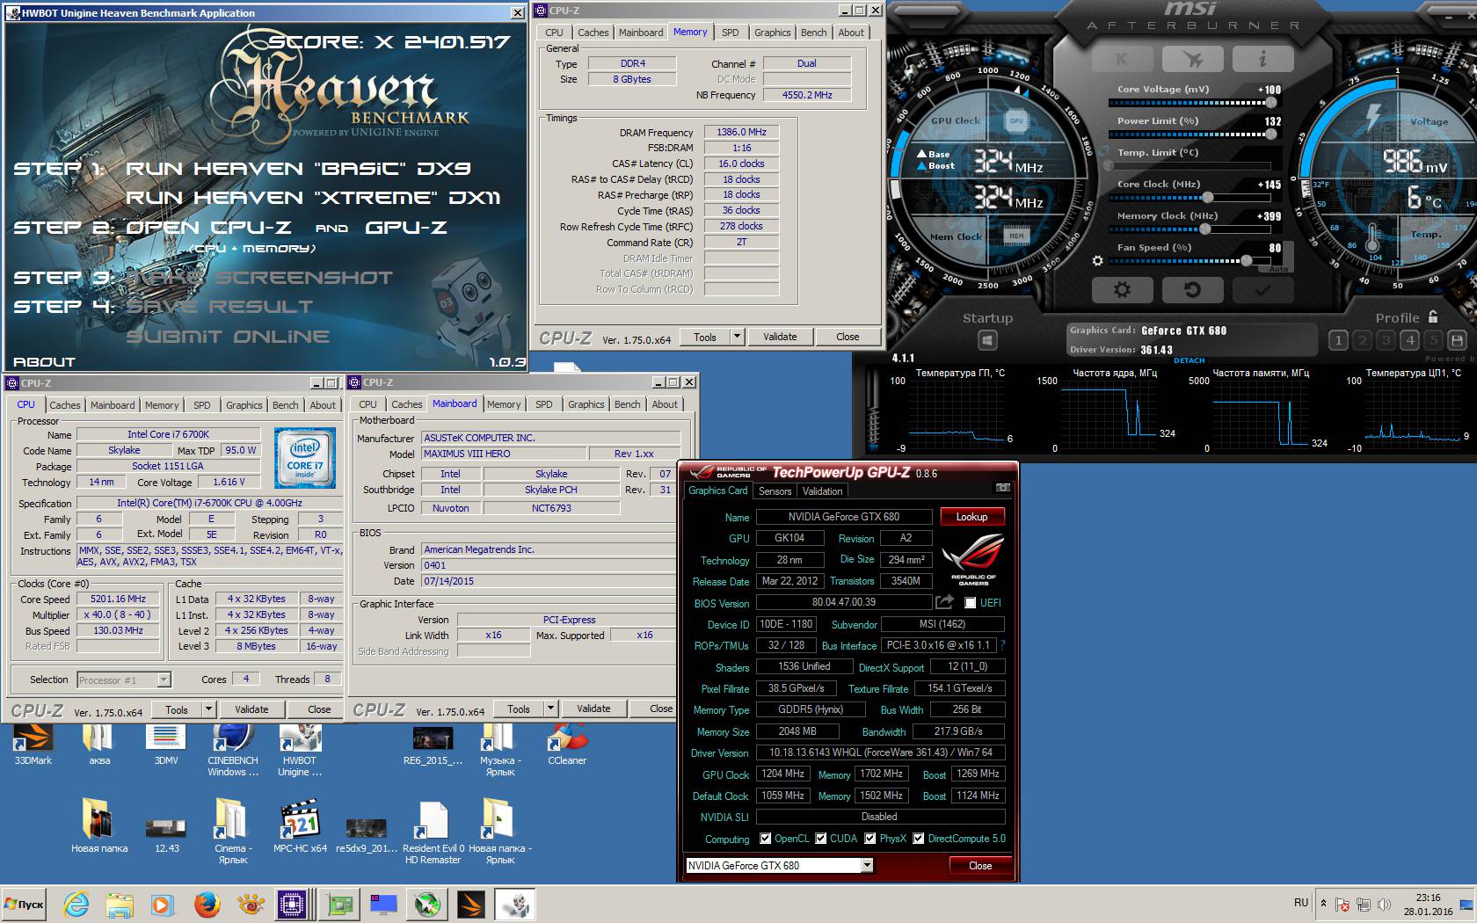Click Validate in the Mainboard CPU-Z window
Viewport: 1477px width, 923px height.
click(593, 709)
